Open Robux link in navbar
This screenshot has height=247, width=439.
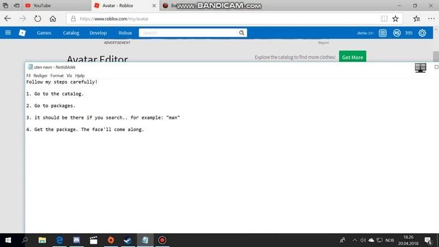pyautogui.click(x=125, y=33)
